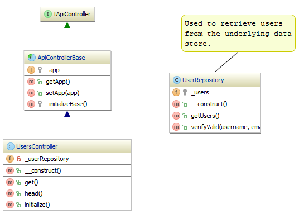Click the public lock icon beside getUsers()
This screenshot has width=299, height=214.
tap(185, 116)
